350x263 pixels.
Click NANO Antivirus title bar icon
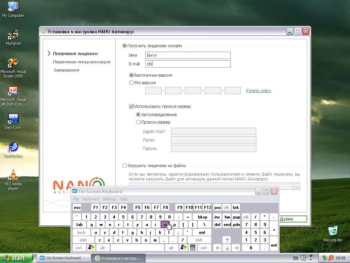(43, 31)
